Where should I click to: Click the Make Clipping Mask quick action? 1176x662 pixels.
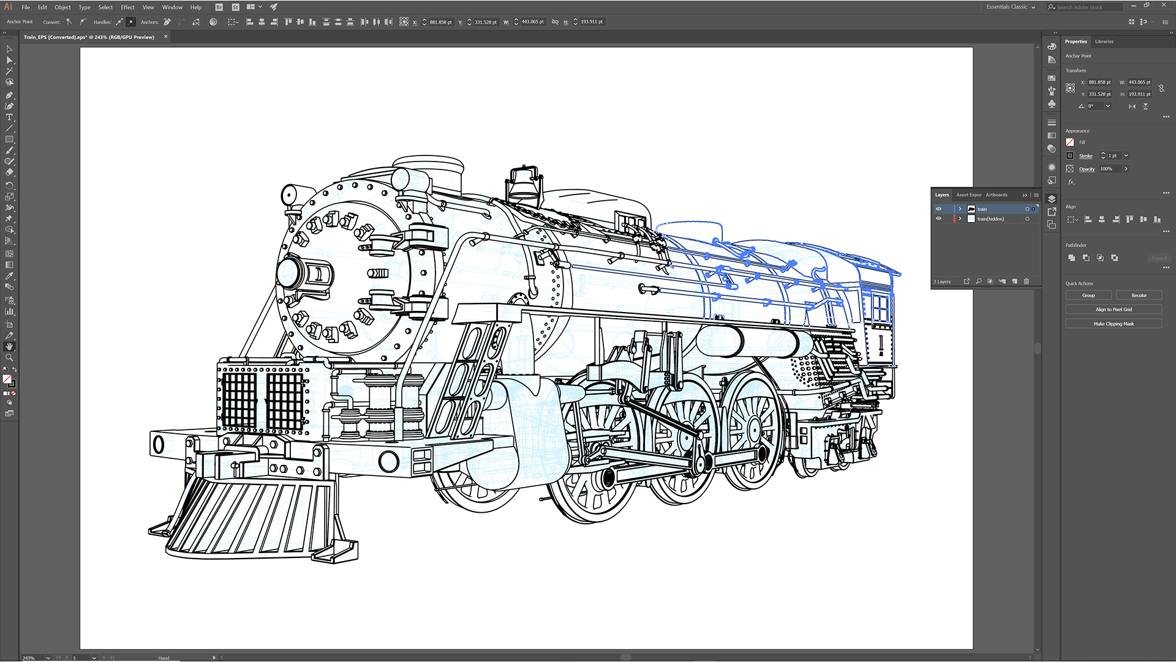[1113, 323]
